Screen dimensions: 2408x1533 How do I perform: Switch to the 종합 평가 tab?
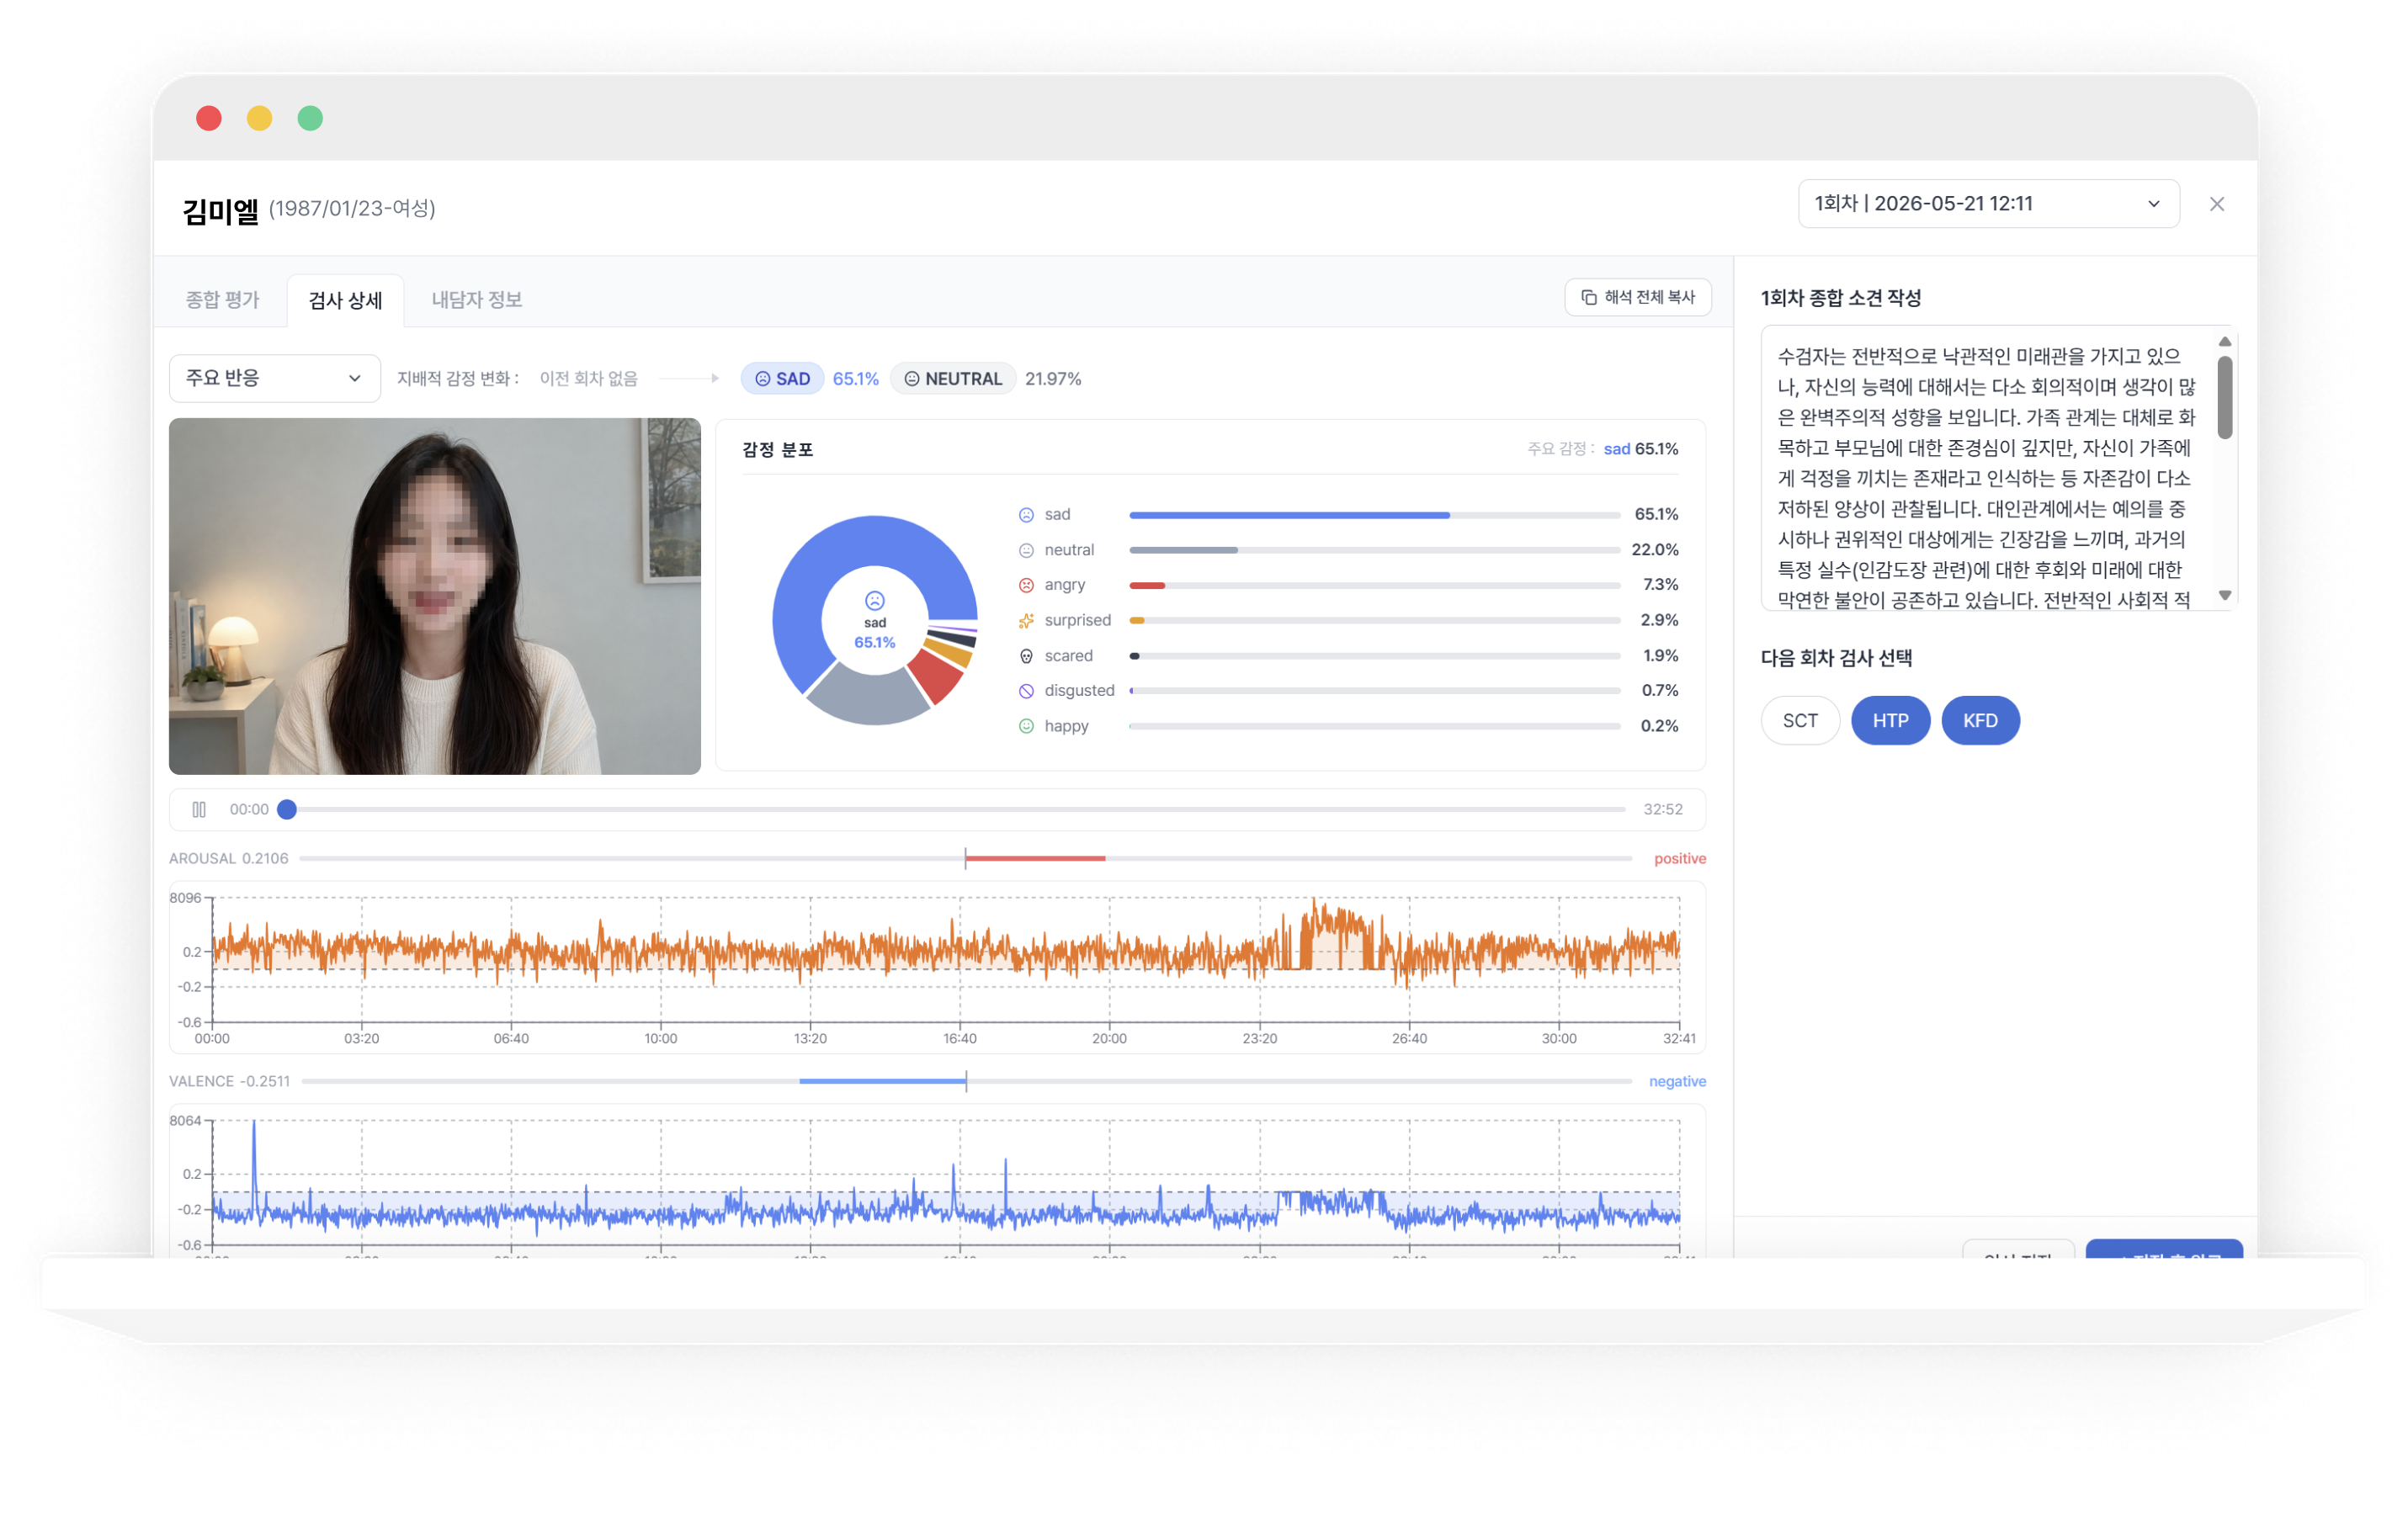click(222, 300)
